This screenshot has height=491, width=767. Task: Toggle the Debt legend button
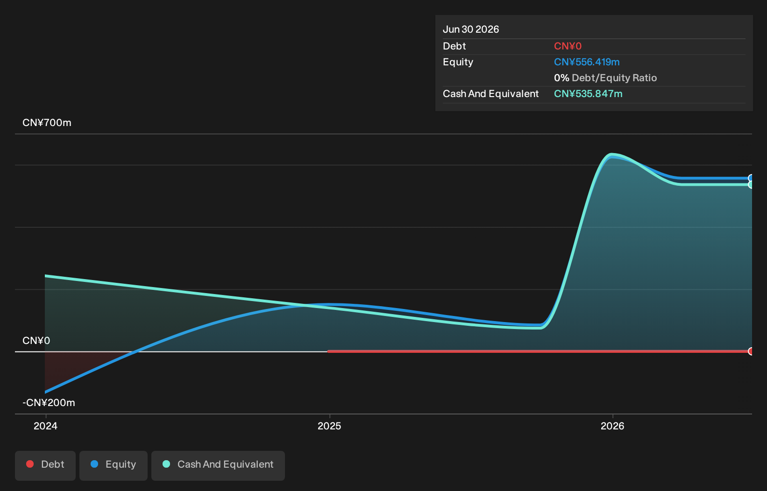pyautogui.click(x=45, y=465)
